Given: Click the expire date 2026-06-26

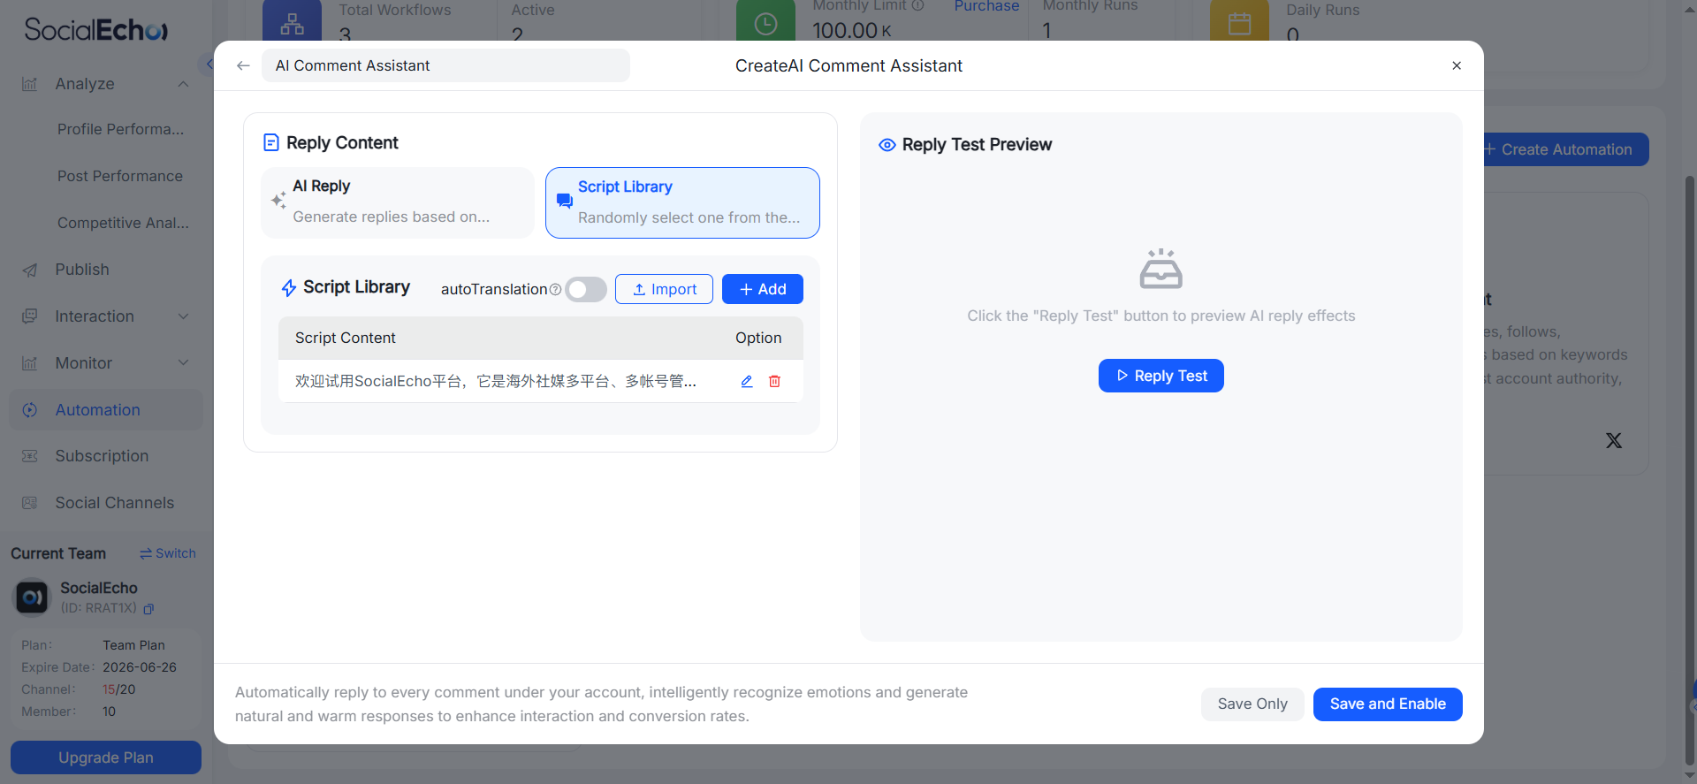Looking at the screenshot, I should click(x=140, y=667).
